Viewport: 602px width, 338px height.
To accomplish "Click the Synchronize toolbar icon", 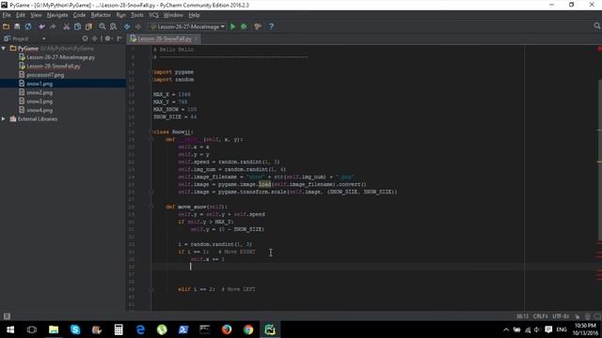I will point(28,26).
